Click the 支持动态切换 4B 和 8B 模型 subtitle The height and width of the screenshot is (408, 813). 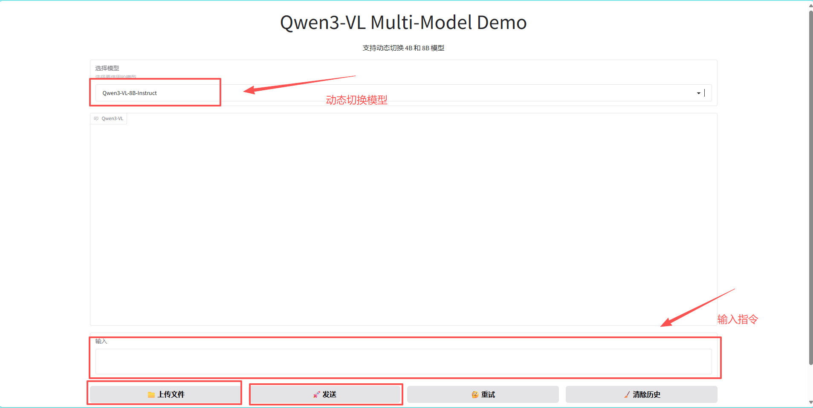pyautogui.click(x=403, y=48)
